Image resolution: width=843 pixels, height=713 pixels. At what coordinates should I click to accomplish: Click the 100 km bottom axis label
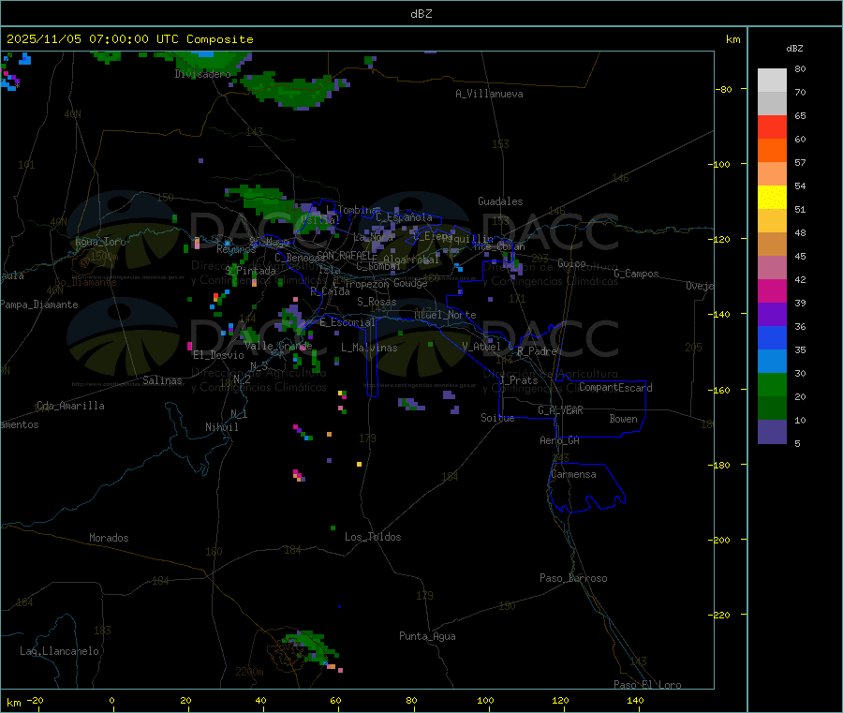[x=485, y=700]
